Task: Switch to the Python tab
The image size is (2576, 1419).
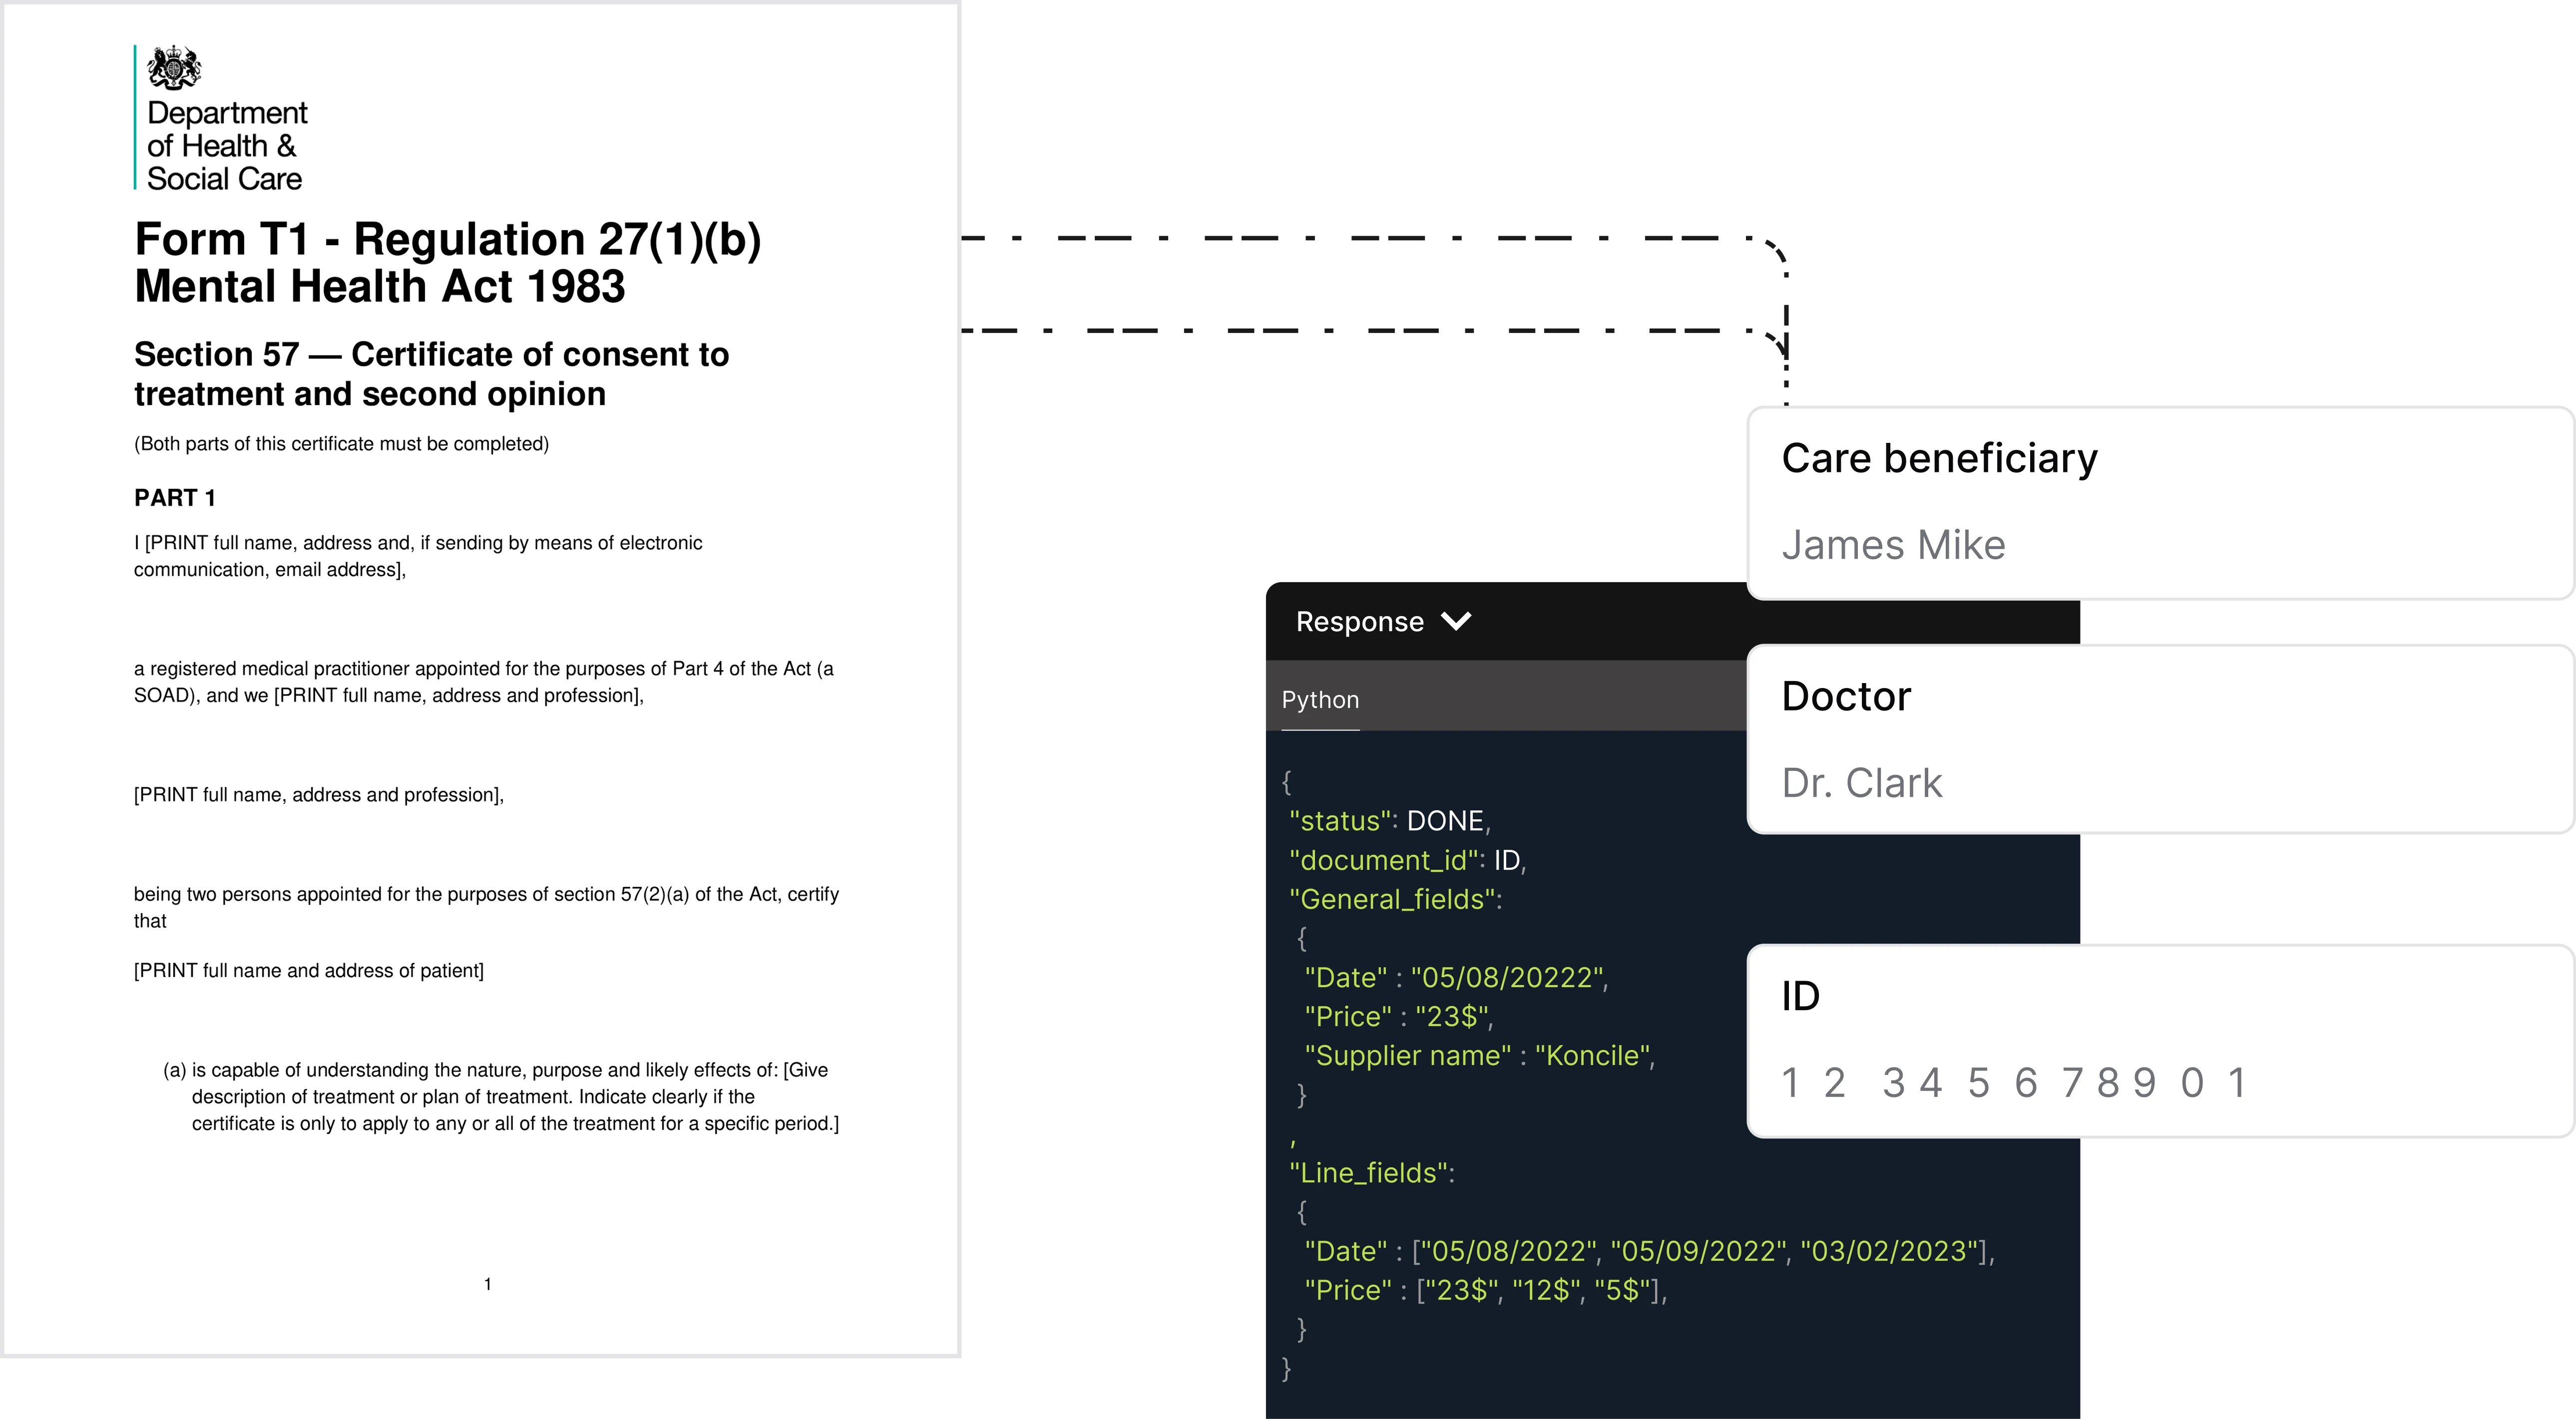Action: 1320,700
